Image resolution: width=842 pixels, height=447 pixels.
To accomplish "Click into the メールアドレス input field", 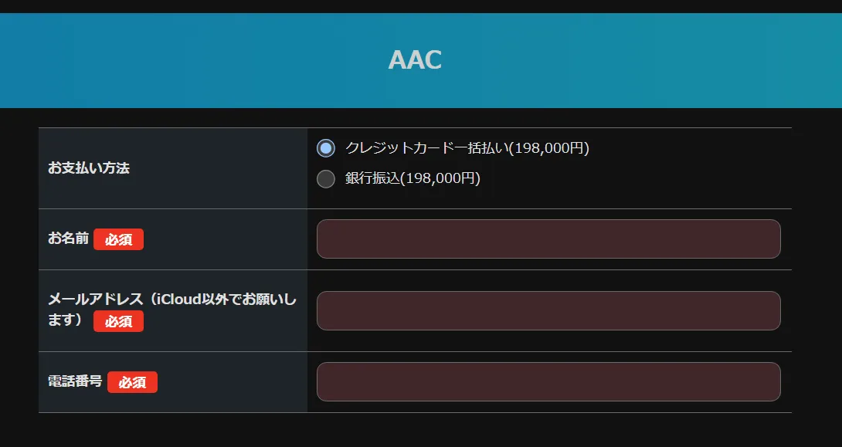I will (x=548, y=310).
